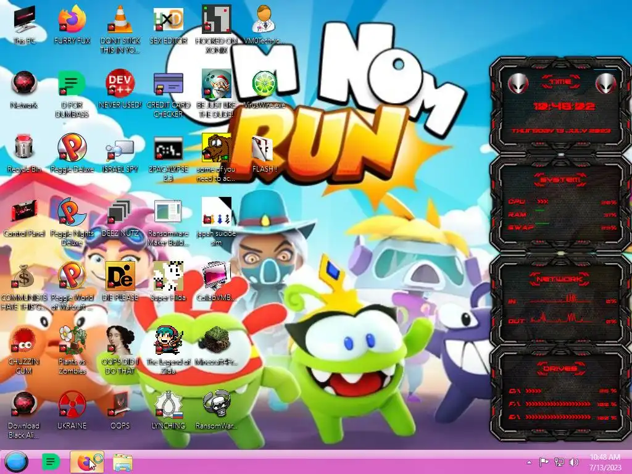Select the VLC cone desktop icon
The image size is (632, 474).
pyautogui.click(x=120, y=19)
